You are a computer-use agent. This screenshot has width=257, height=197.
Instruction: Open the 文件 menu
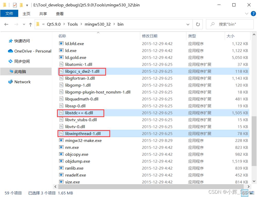tap(9, 14)
